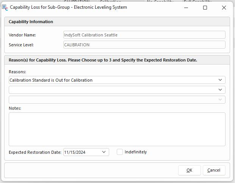Maximize the Capability Loss window
The height and width of the screenshot is (183, 235).
(x=205, y=8)
